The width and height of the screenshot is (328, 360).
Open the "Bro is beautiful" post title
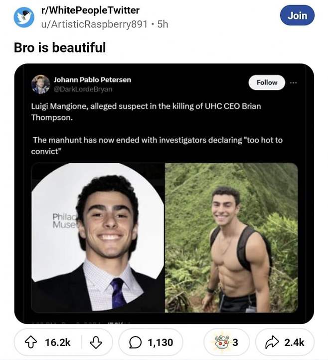[60, 47]
